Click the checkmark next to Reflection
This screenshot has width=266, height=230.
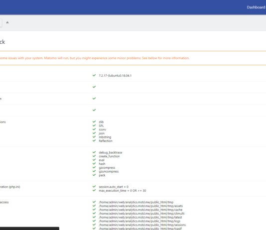tap(94, 140)
